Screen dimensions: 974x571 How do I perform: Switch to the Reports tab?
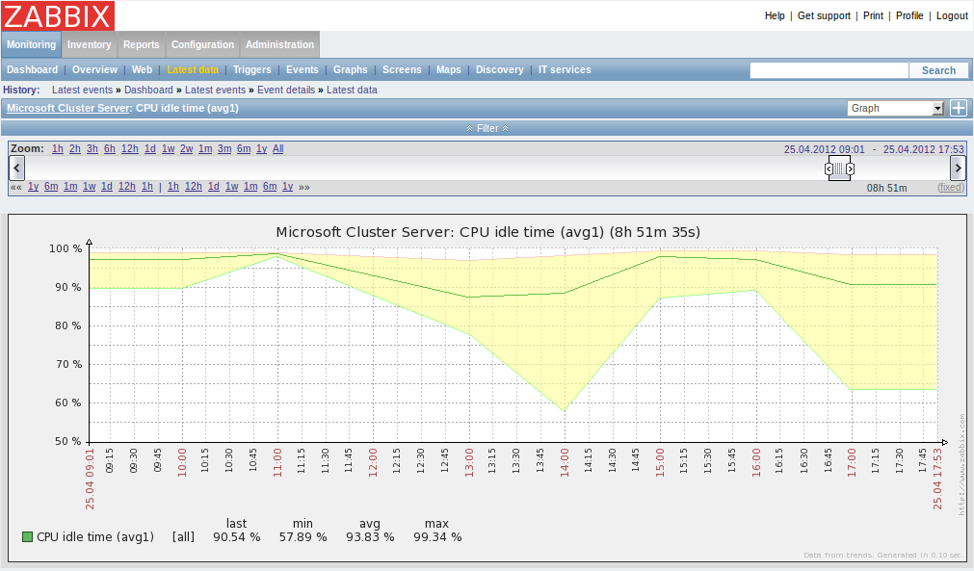pos(141,44)
